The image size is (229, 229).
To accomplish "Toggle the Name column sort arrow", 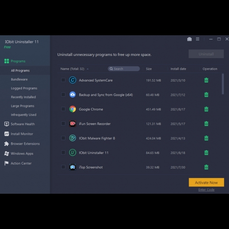I will (87, 69).
